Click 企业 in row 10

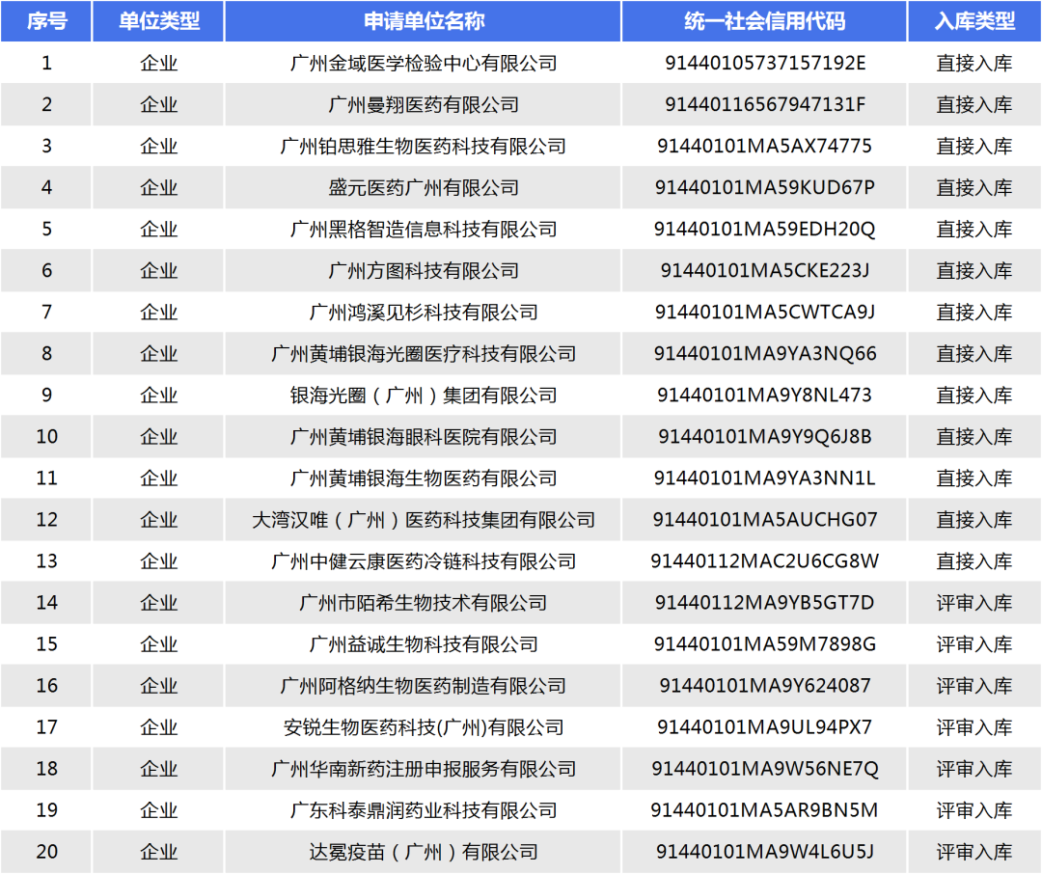tap(159, 437)
